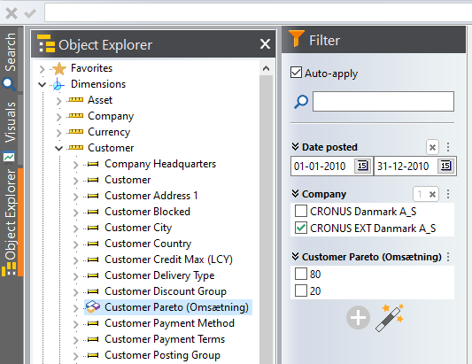The image size is (472, 364).
Task: Click the Customer Blocked level icon
Action: click(93, 212)
